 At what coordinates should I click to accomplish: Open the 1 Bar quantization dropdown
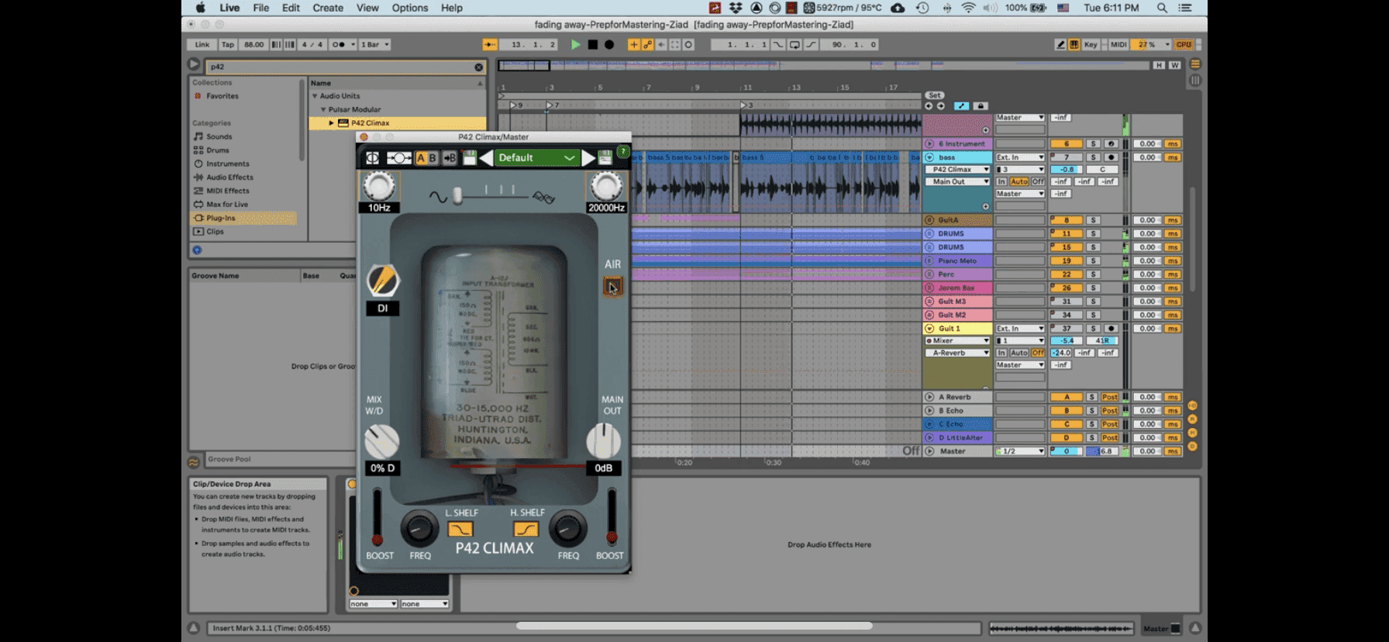(374, 44)
